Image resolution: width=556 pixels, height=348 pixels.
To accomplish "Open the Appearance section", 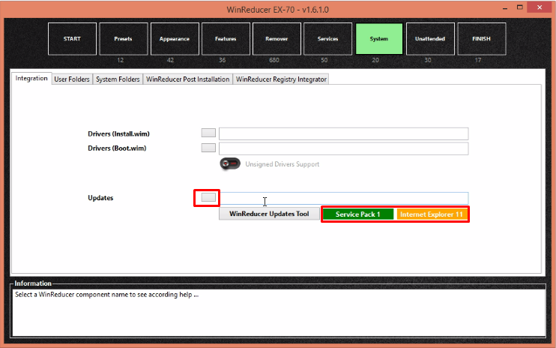I will tap(175, 39).
